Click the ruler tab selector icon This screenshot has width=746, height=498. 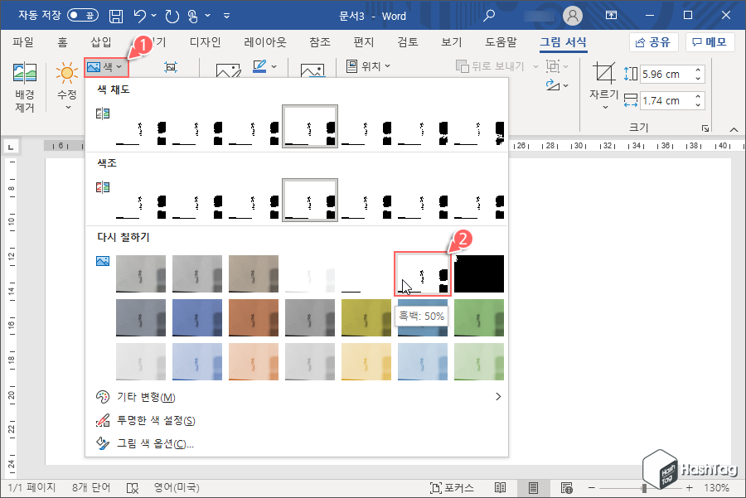tap(11, 147)
